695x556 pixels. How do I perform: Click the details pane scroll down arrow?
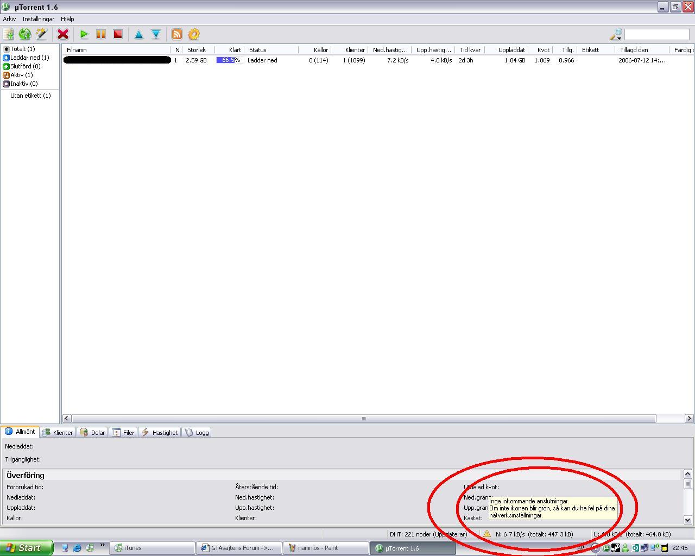tap(687, 520)
